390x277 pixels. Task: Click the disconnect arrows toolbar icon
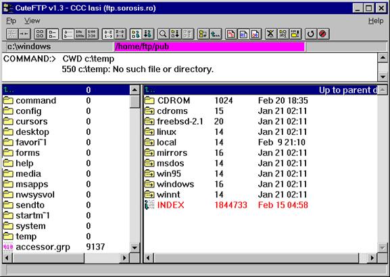[24, 34]
